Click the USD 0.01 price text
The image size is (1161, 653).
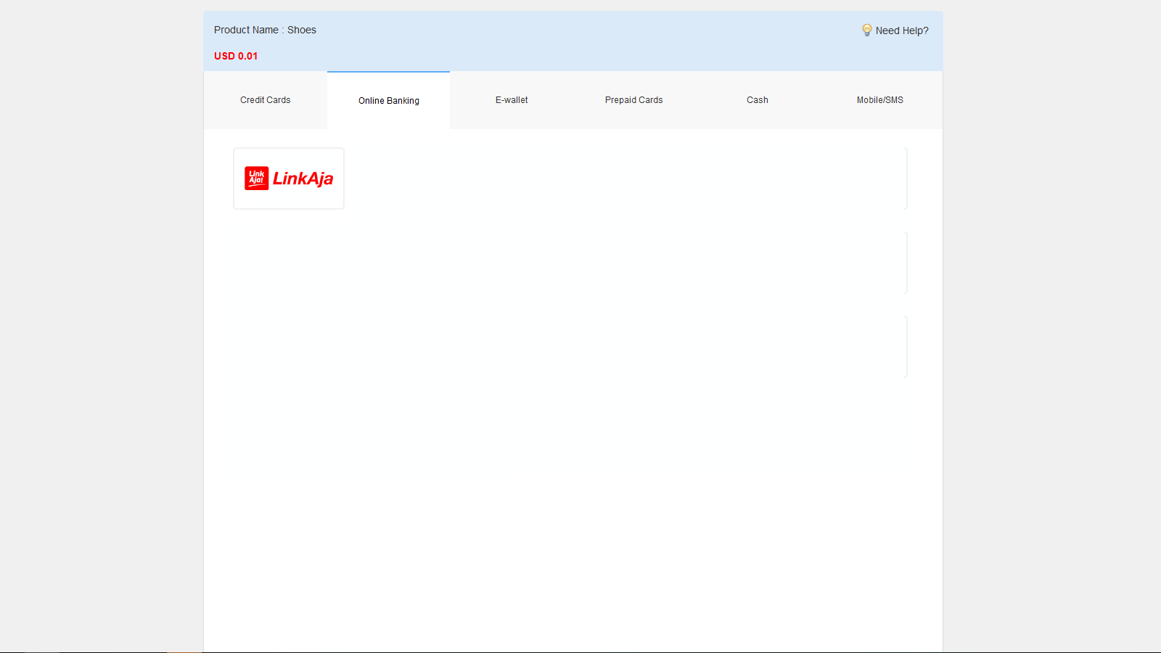pos(236,56)
